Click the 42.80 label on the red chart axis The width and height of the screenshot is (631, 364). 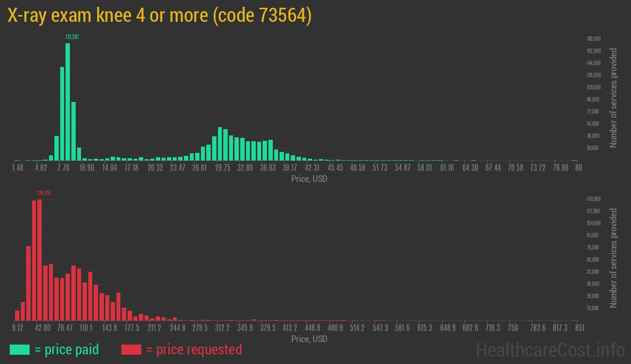point(43,328)
